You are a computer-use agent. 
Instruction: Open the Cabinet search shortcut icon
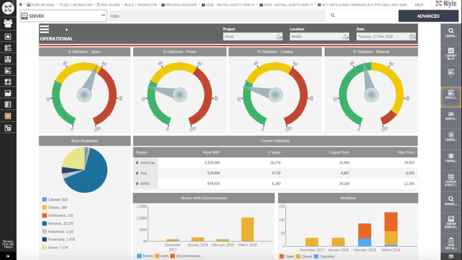tap(451, 32)
